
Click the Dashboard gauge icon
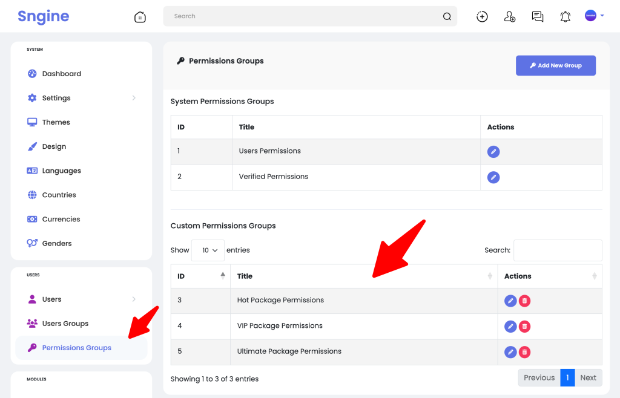(x=32, y=74)
